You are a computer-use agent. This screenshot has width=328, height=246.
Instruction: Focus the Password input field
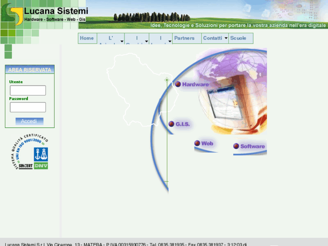[x=28, y=107]
